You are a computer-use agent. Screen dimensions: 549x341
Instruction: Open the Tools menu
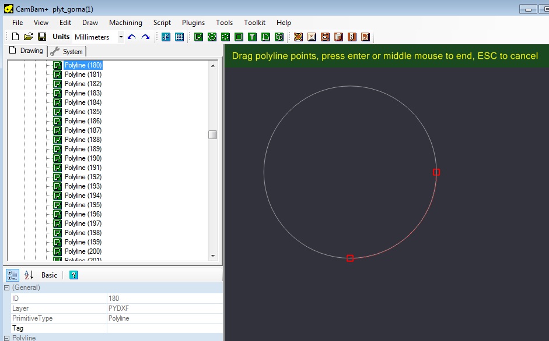click(224, 22)
